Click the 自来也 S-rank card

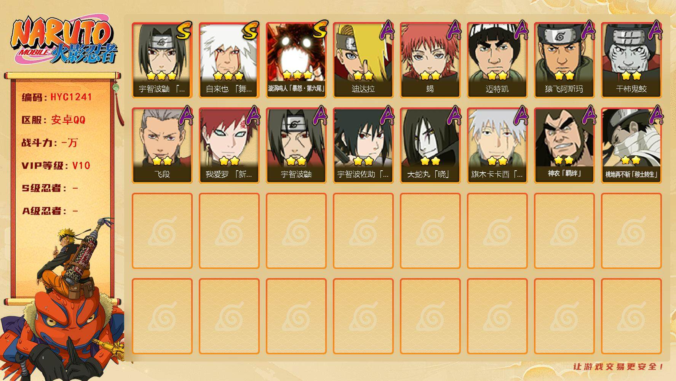click(229, 60)
